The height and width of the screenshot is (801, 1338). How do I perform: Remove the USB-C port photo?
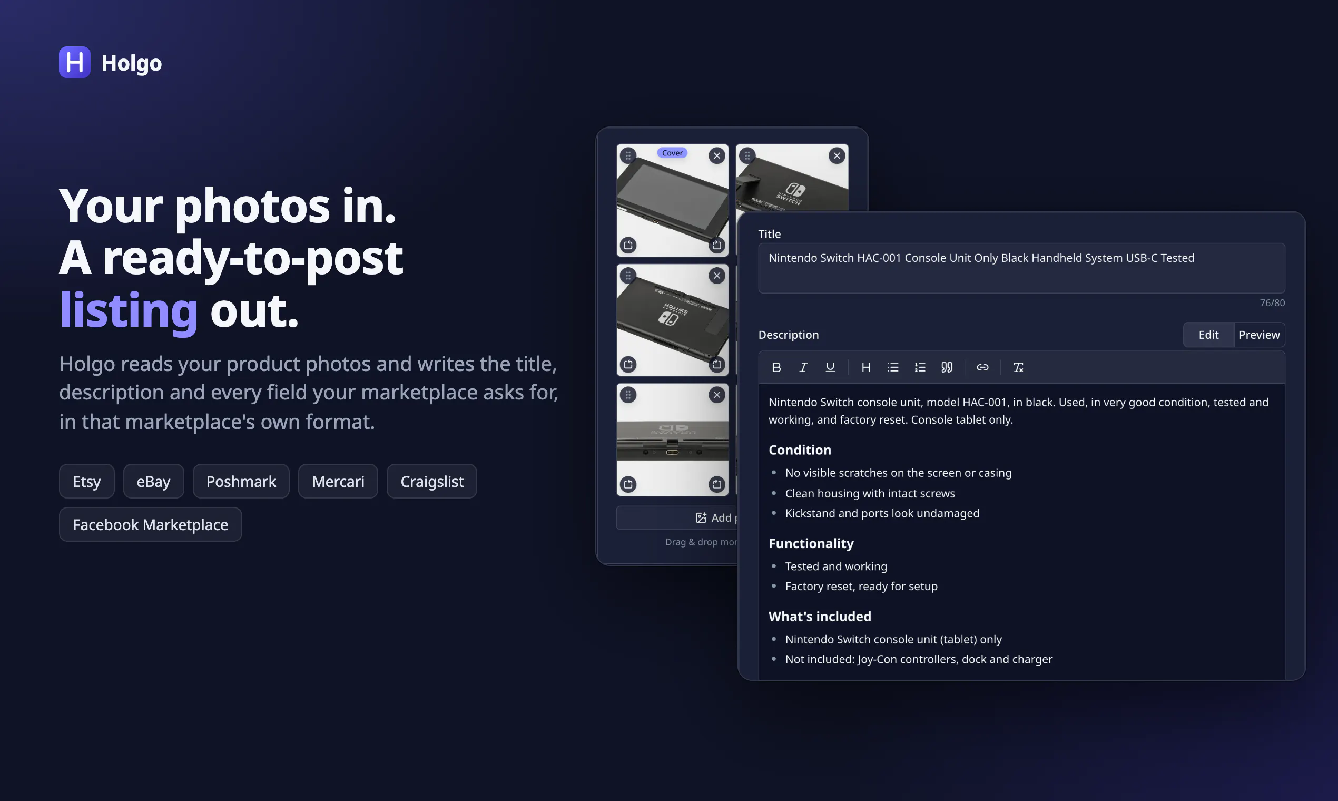tap(717, 395)
